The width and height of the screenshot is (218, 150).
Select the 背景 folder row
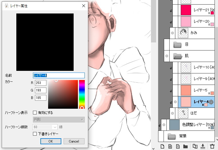(189, 136)
